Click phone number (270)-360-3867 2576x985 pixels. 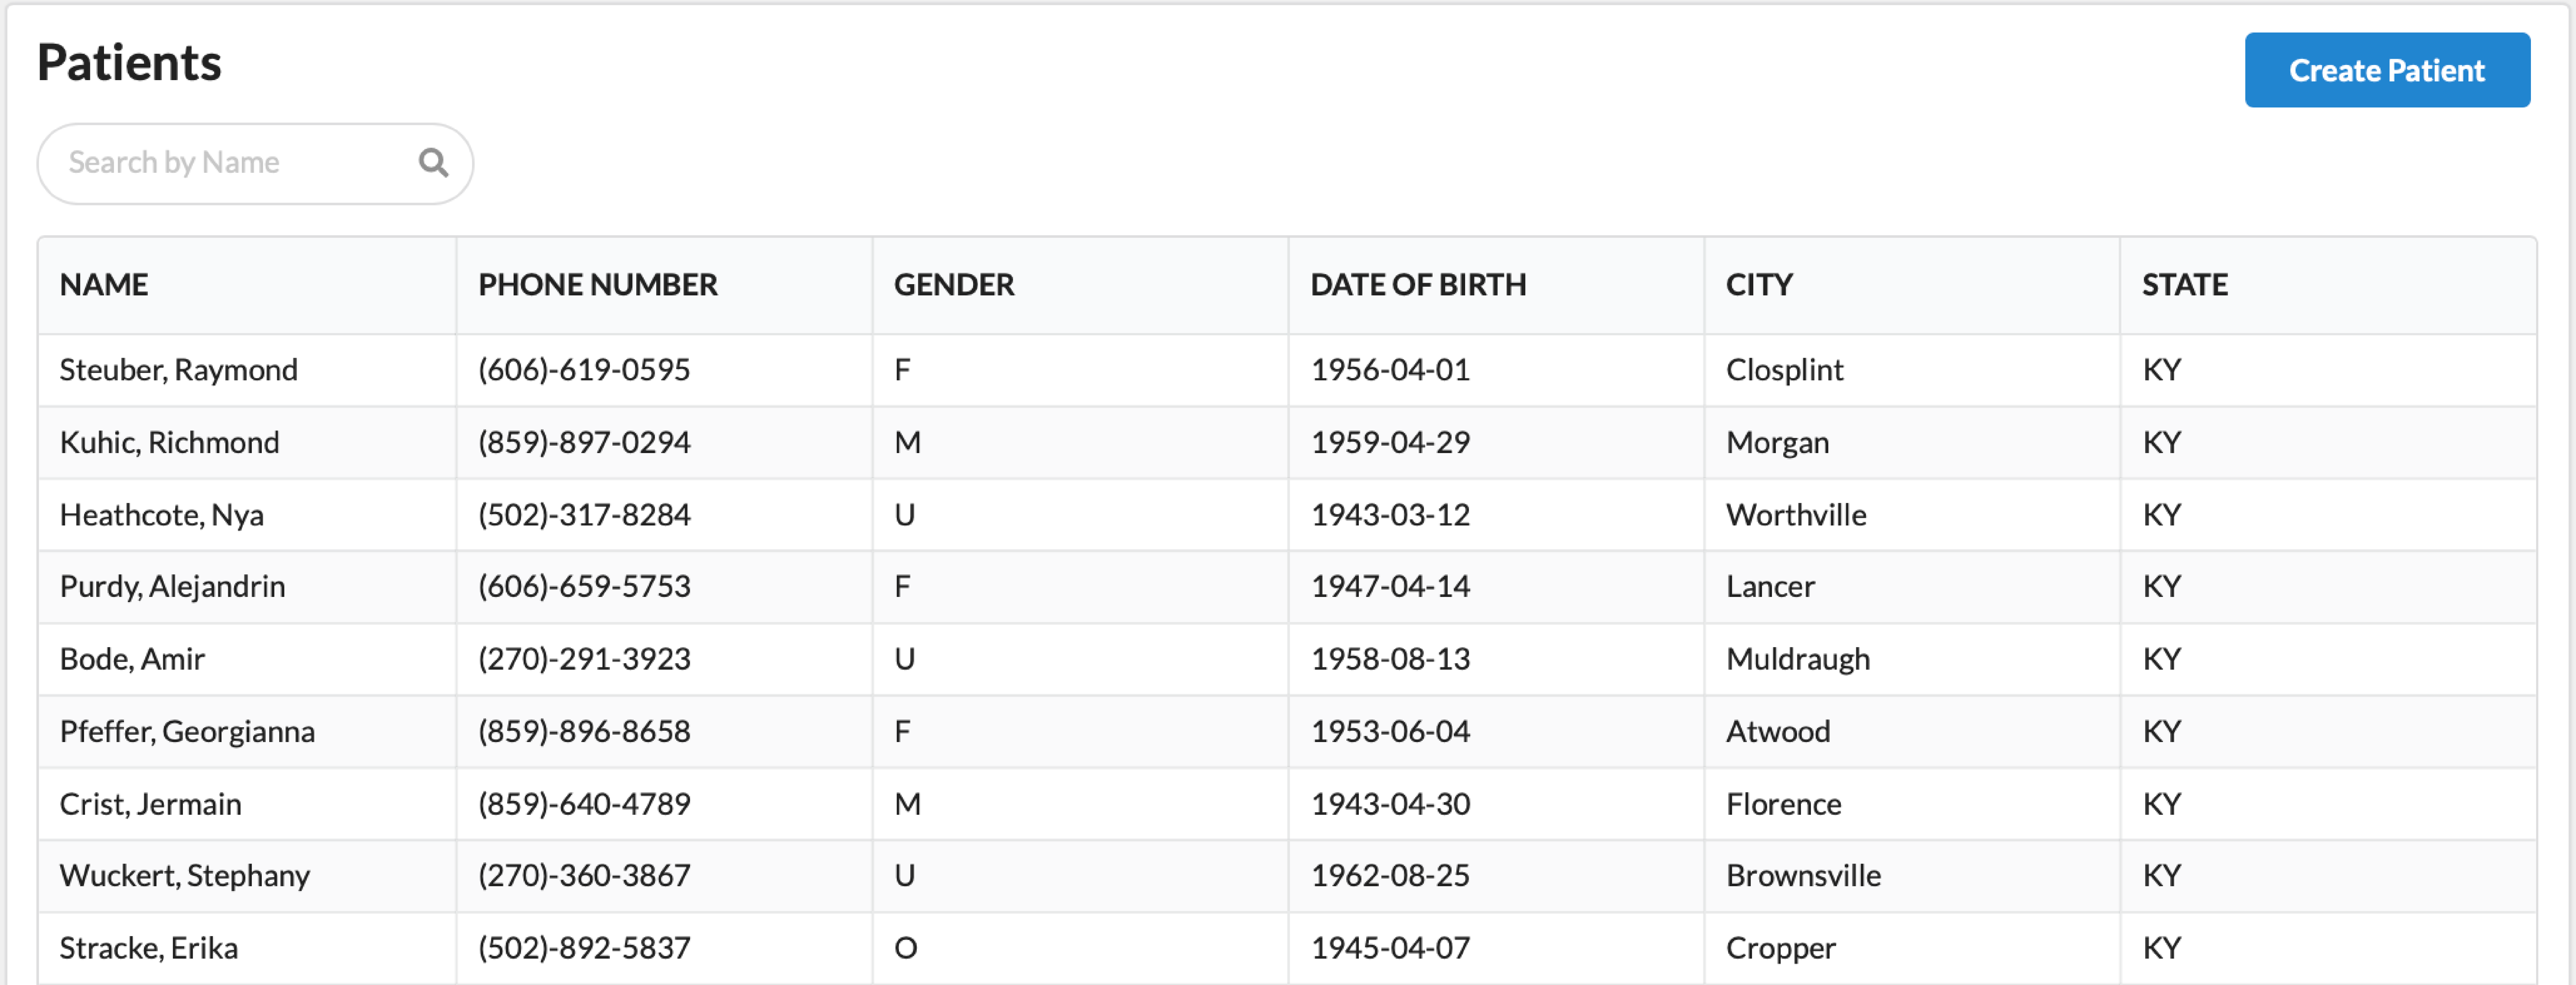click(x=584, y=876)
